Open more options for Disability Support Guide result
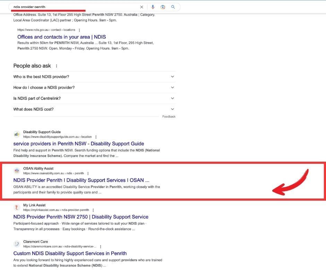Image resolution: width=326 pixels, height=274 pixels. coord(96,137)
